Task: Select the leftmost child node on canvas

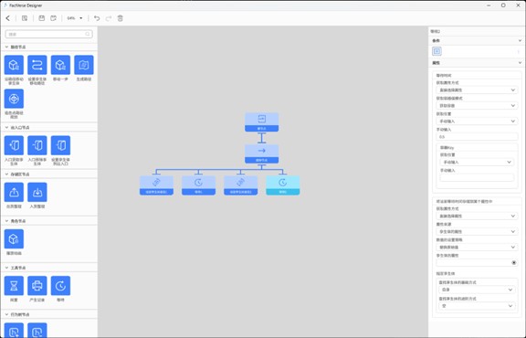Action: (156, 185)
